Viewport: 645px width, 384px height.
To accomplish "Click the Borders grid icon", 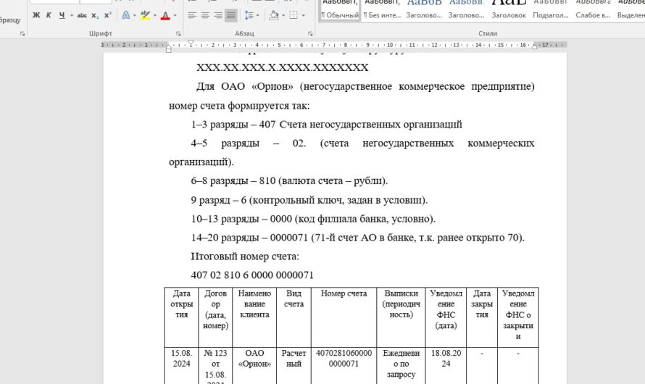I will pyautogui.click(x=294, y=16).
